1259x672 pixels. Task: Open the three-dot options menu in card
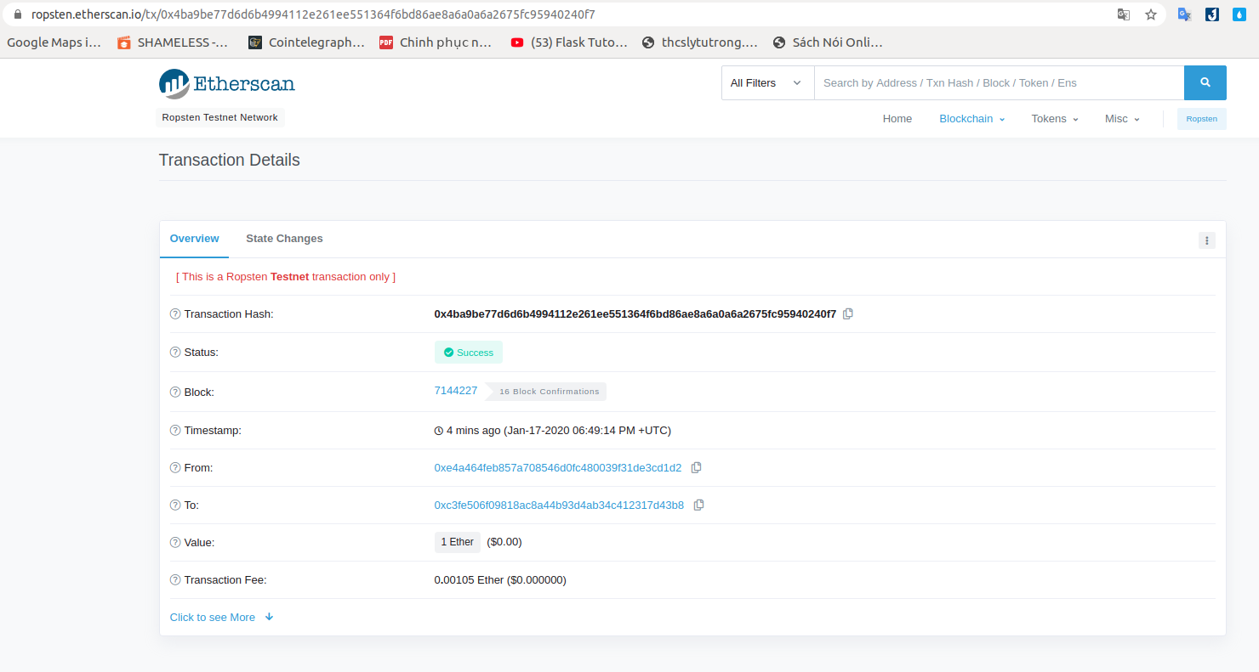pos(1207,240)
